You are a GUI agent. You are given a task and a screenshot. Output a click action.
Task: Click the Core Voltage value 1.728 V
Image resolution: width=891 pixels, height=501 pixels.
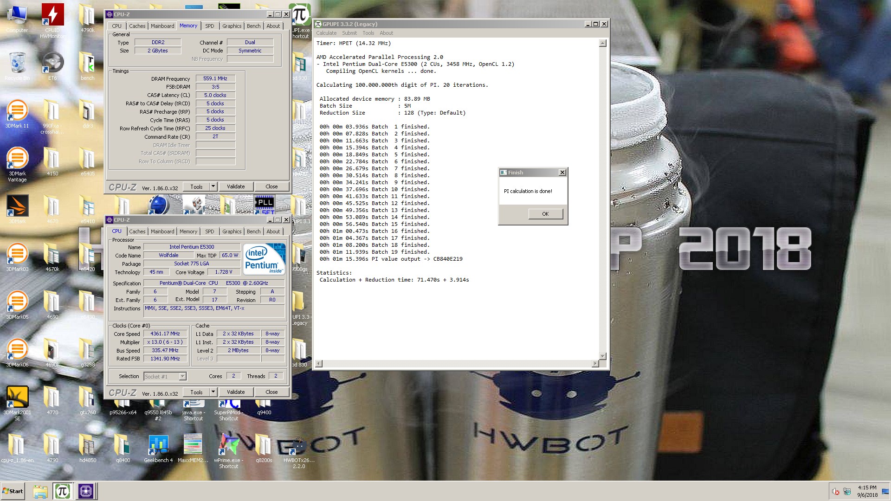(x=224, y=272)
